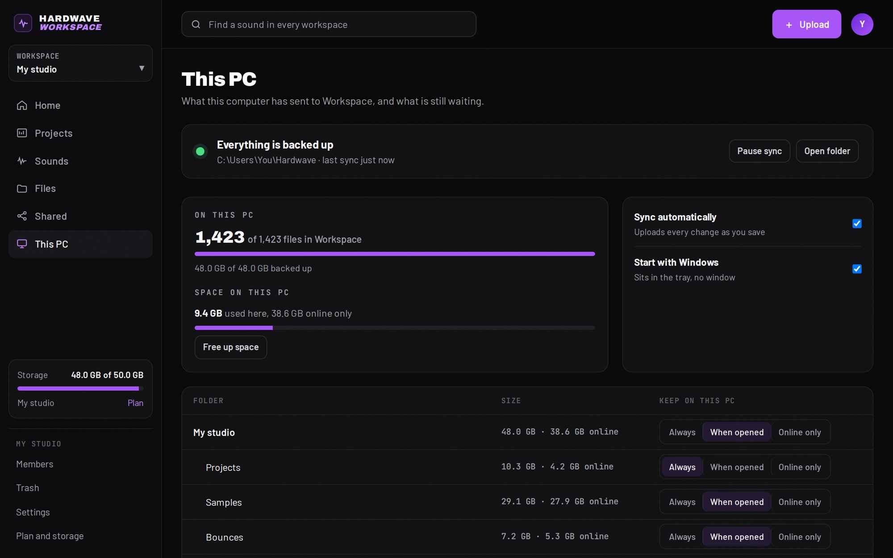Toggle the Start with Windows checkbox
Screen dimensions: 893x558
point(857,269)
